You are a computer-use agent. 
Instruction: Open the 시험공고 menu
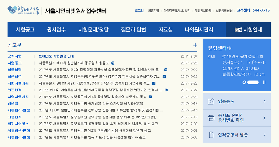tap(25, 29)
